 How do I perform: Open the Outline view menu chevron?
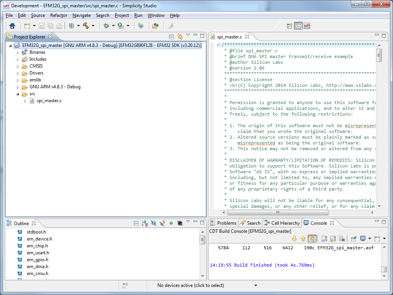(188, 223)
